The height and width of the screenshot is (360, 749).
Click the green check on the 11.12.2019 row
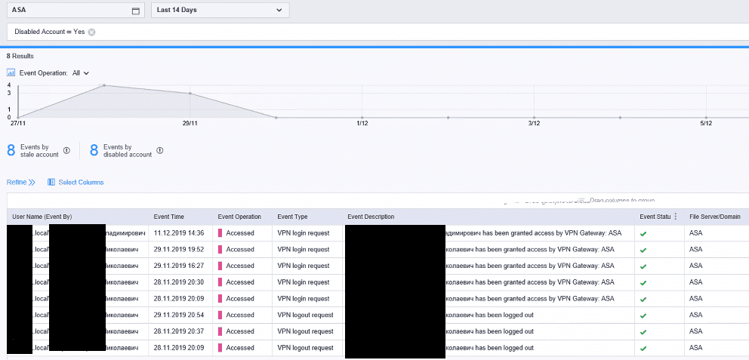pyautogui.click(x=643, y=234)
